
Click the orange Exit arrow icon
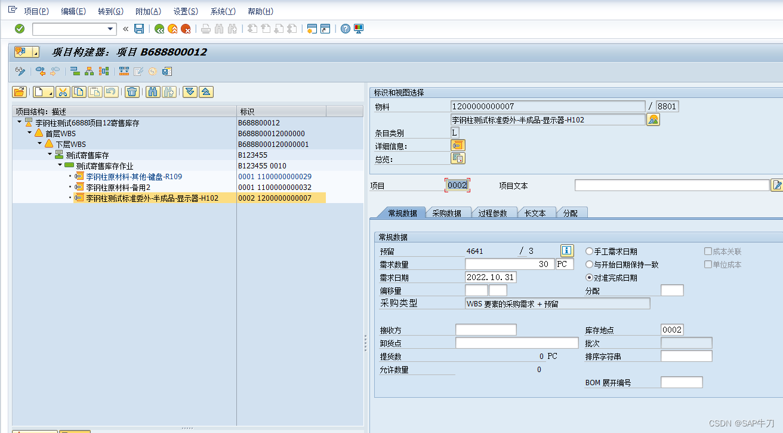click(x=172, y=29)
